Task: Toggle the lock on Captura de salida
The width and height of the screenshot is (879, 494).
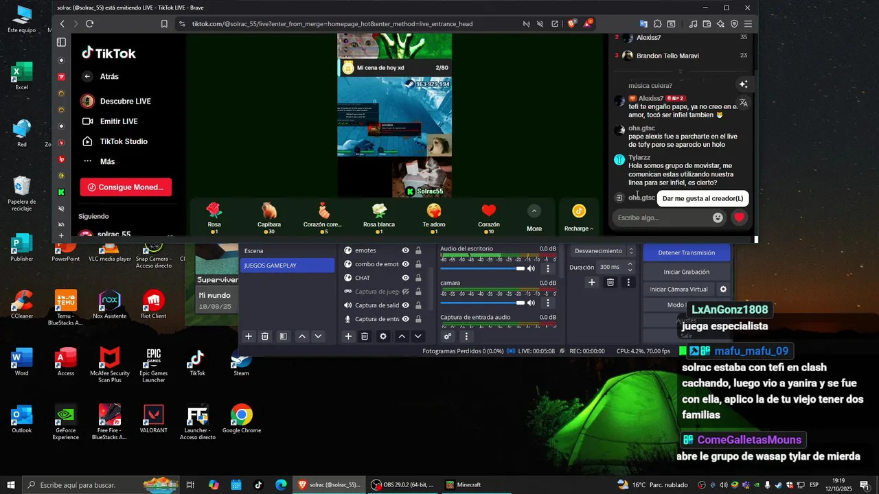Action: coord(418,305)
